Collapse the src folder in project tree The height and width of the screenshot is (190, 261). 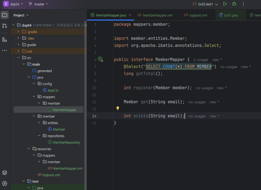tap(18, 58)
